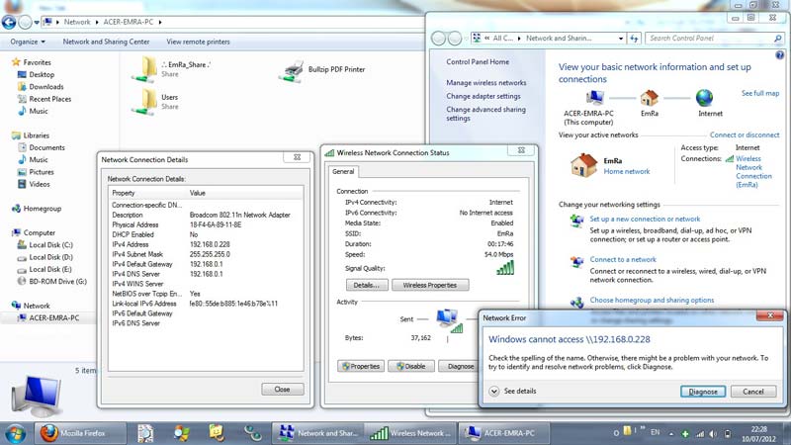Click the Property column header

[x=147, y=193]
